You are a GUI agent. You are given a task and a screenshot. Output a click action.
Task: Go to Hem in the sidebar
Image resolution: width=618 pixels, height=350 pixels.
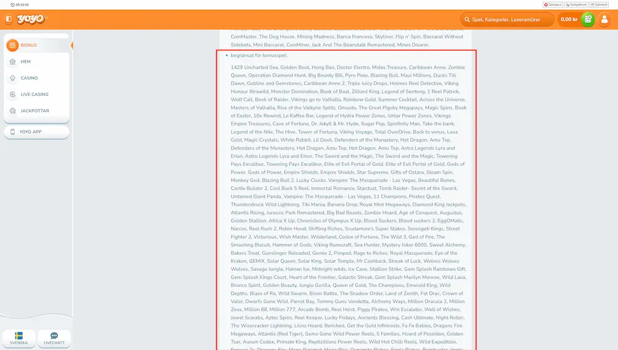pos(36,62)
